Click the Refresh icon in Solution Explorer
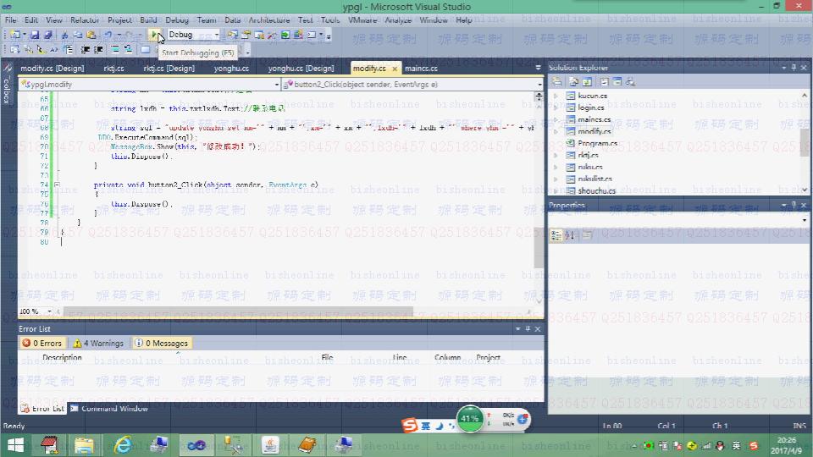 point(587,81)
